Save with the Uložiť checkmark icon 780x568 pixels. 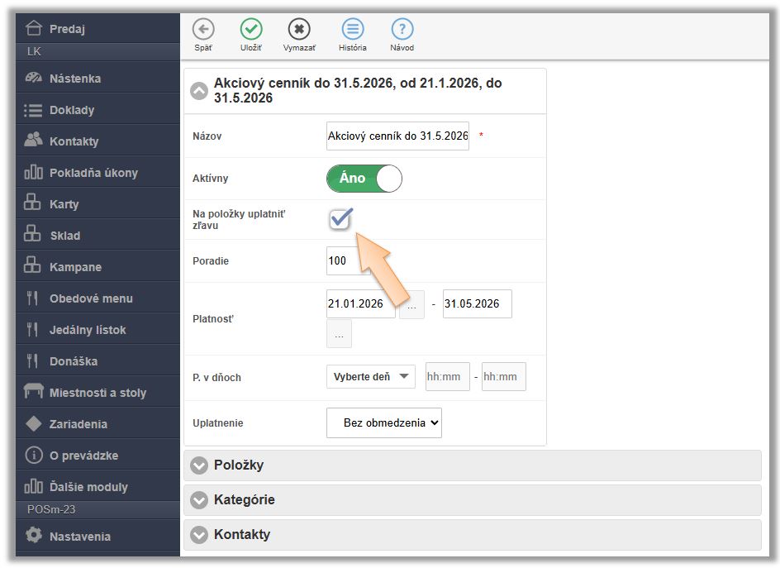coord(251,30)
